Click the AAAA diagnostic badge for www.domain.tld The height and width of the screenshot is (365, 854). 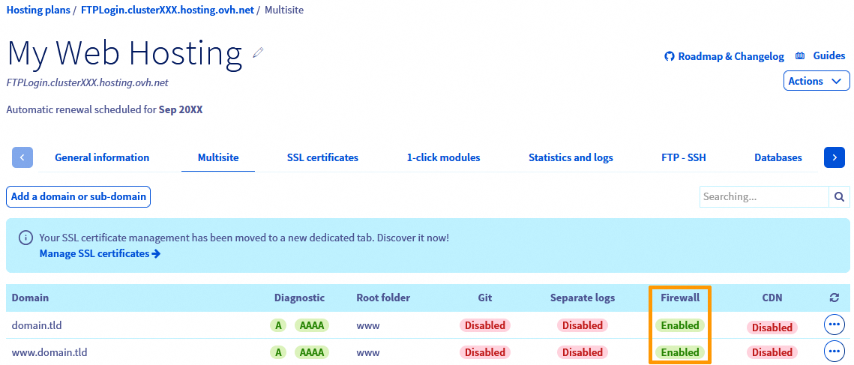(312, 352)
